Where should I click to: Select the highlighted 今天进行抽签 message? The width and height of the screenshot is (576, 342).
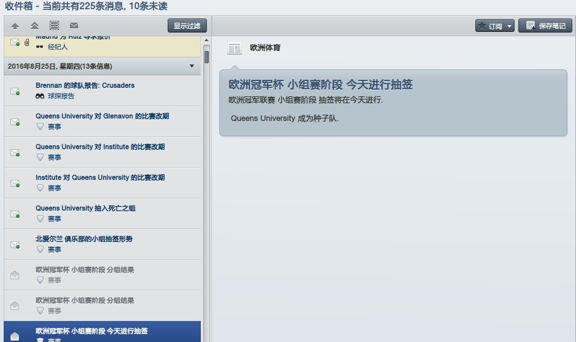tap(92, 332)
